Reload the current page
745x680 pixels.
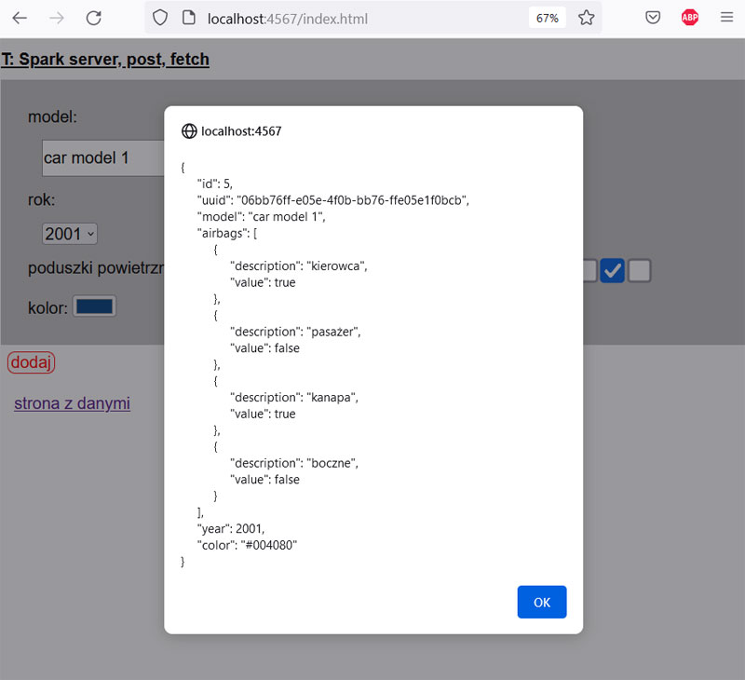[x=94, y=18]
